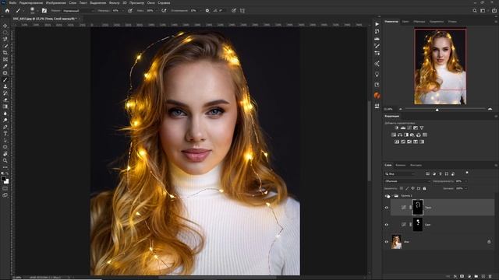The image size is (499, 280).
Task: Open the Actions panel play icon
Action: 377,24
